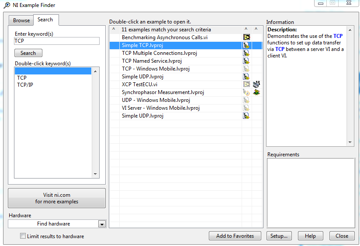
Task: Click the Enter keyword(s) input field
Action: pyautogui.click(x=57, y=41)
